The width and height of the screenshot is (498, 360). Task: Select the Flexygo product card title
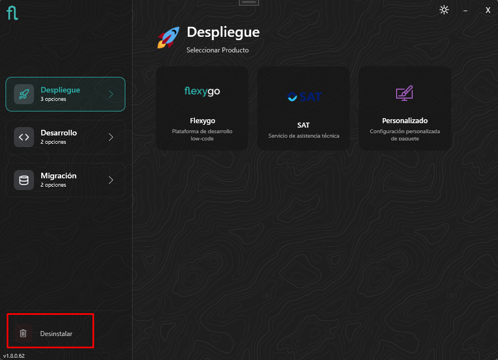[x=202, y=121]
